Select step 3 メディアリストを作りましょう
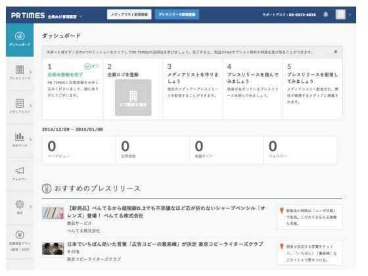368x276 pixels. [x=193, y=78]
